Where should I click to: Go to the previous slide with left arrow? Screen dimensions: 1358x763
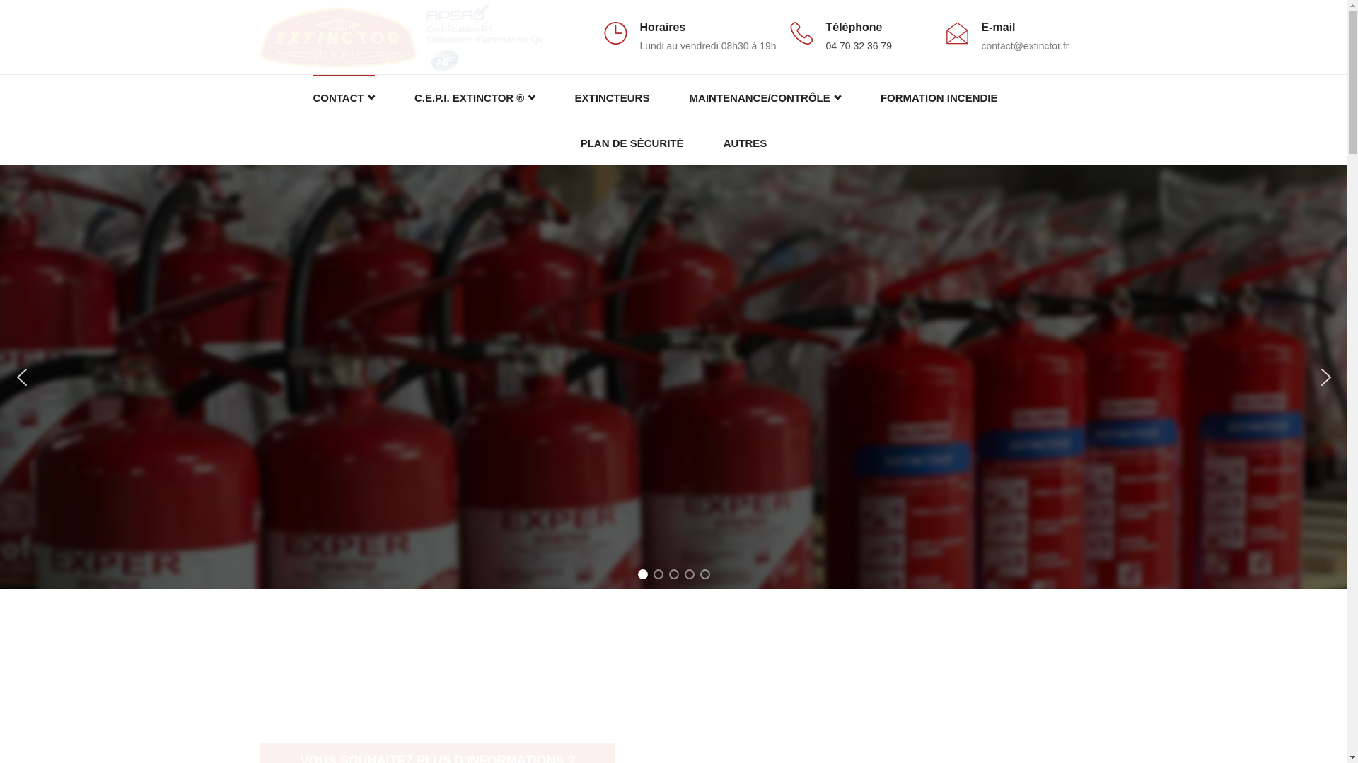coord(22,377)
